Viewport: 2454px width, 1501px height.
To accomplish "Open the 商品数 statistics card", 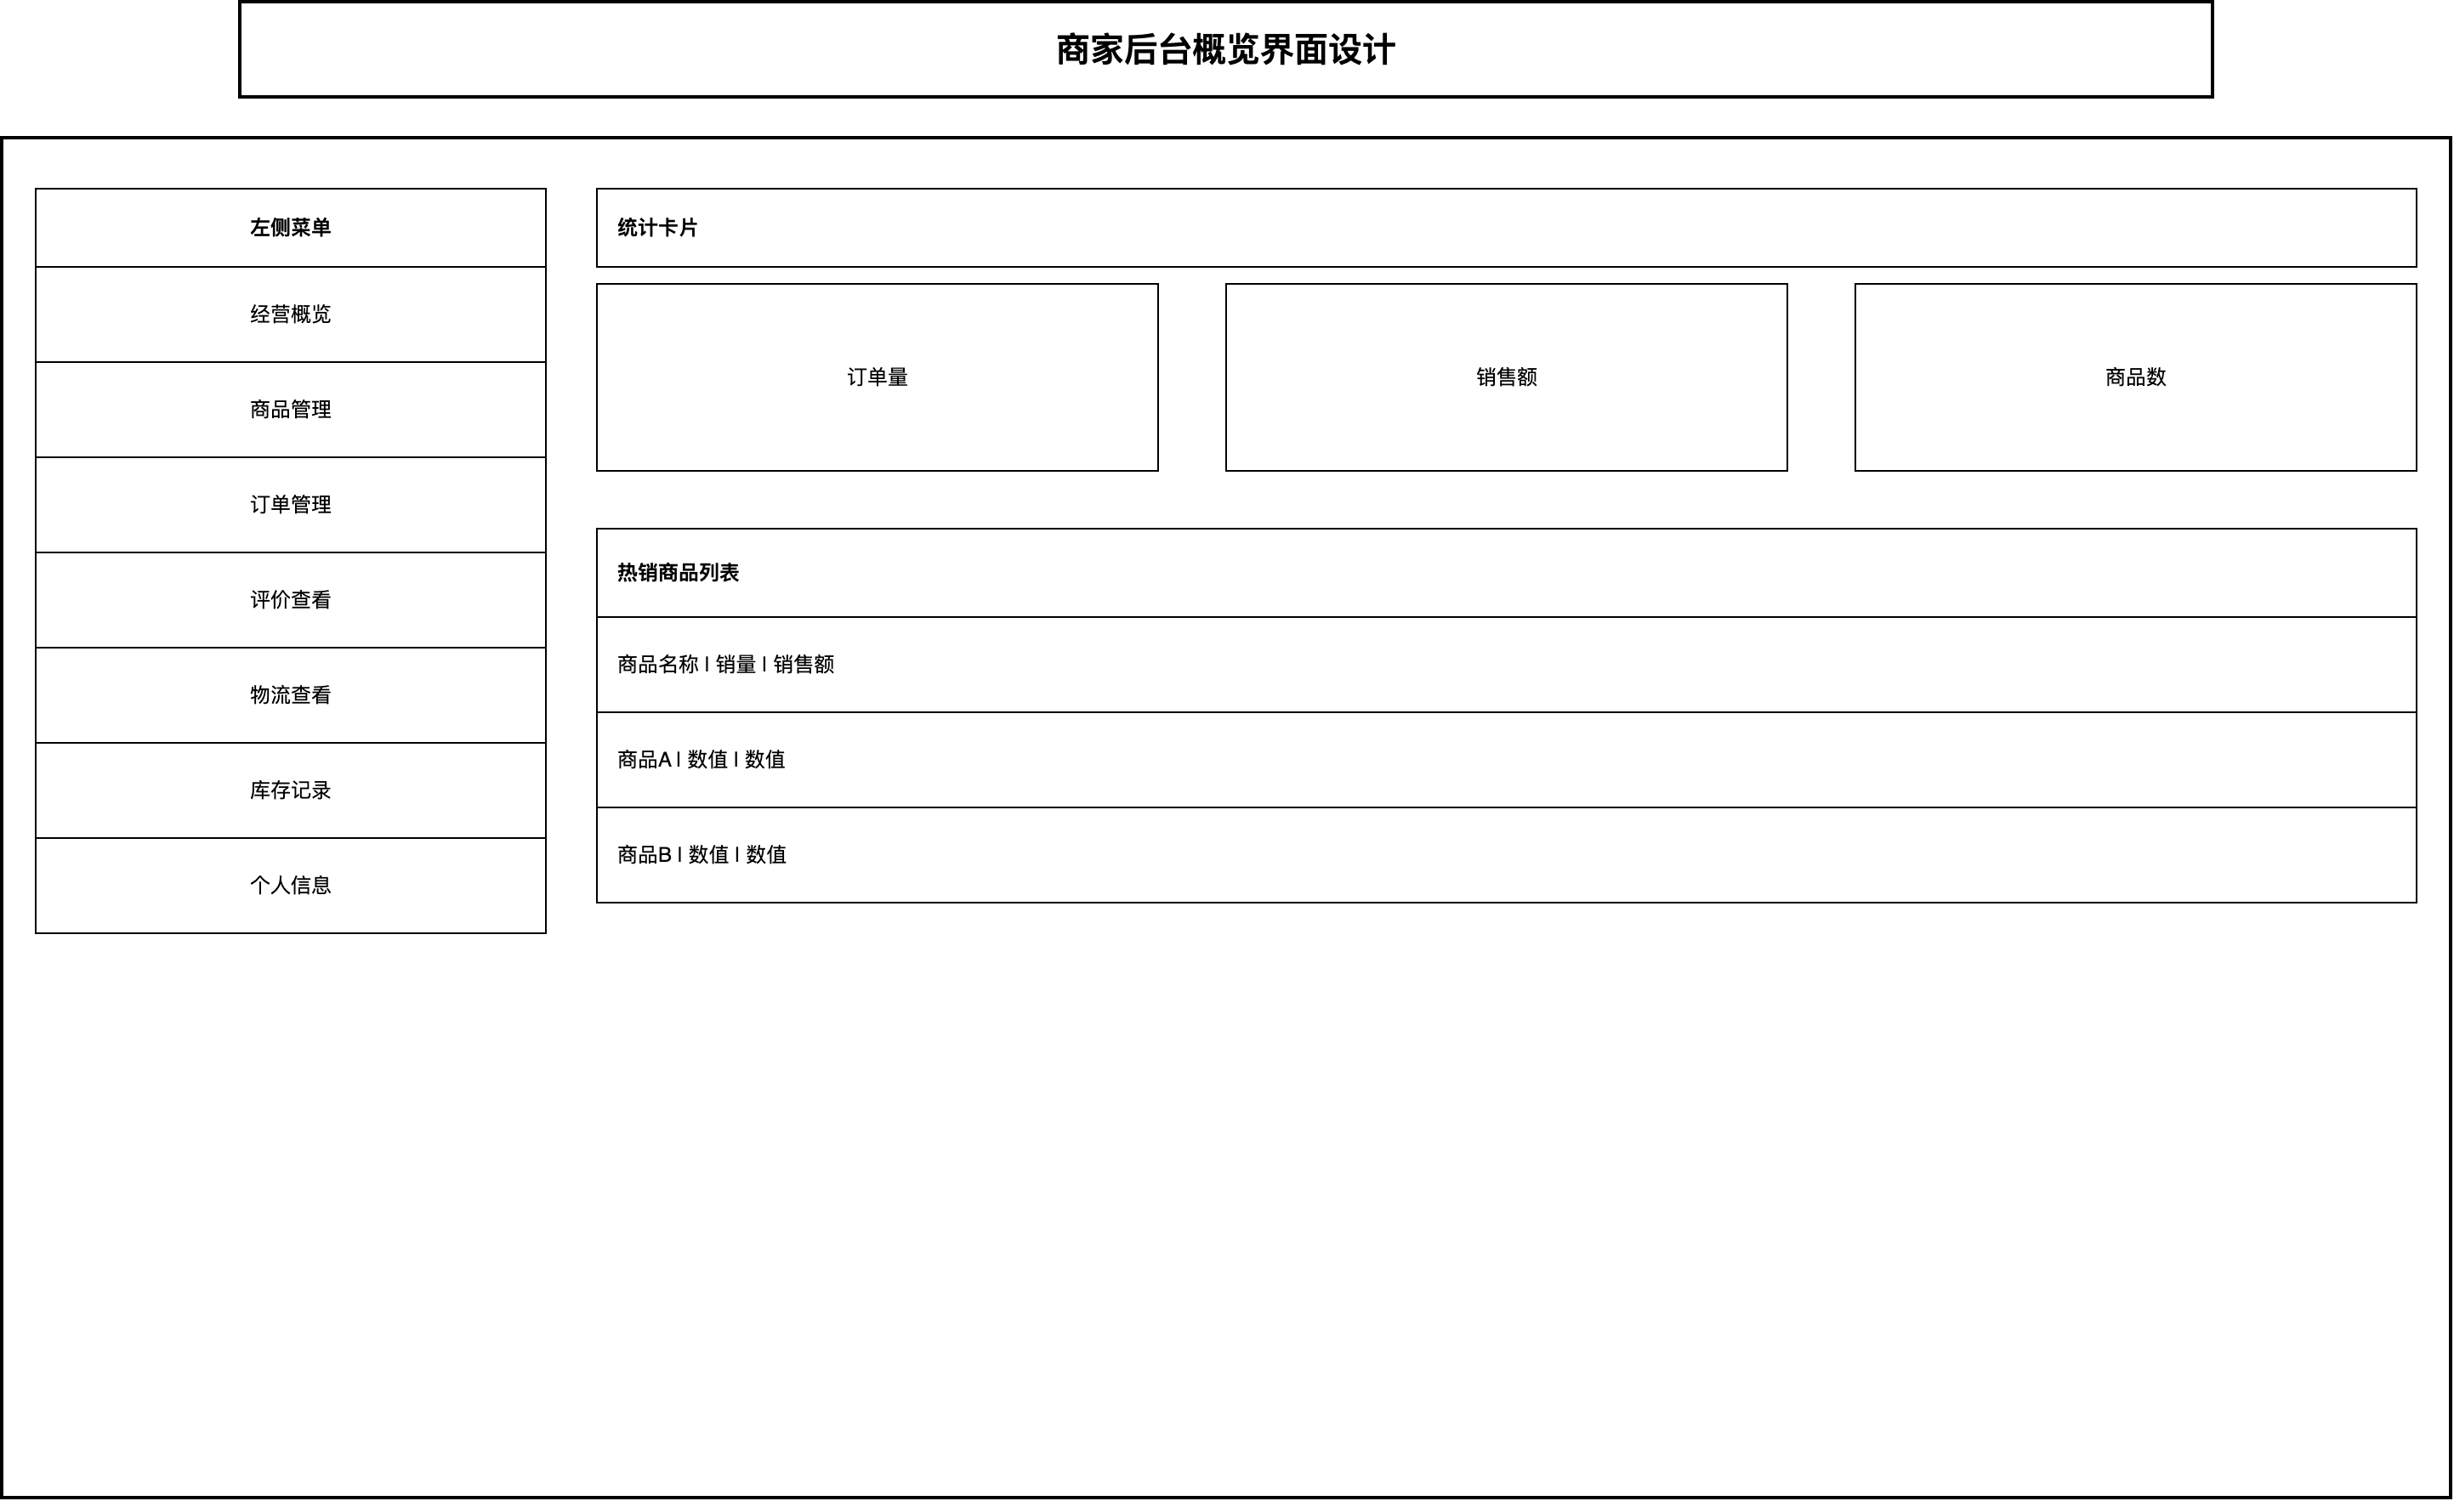I will click(2134, 377).
